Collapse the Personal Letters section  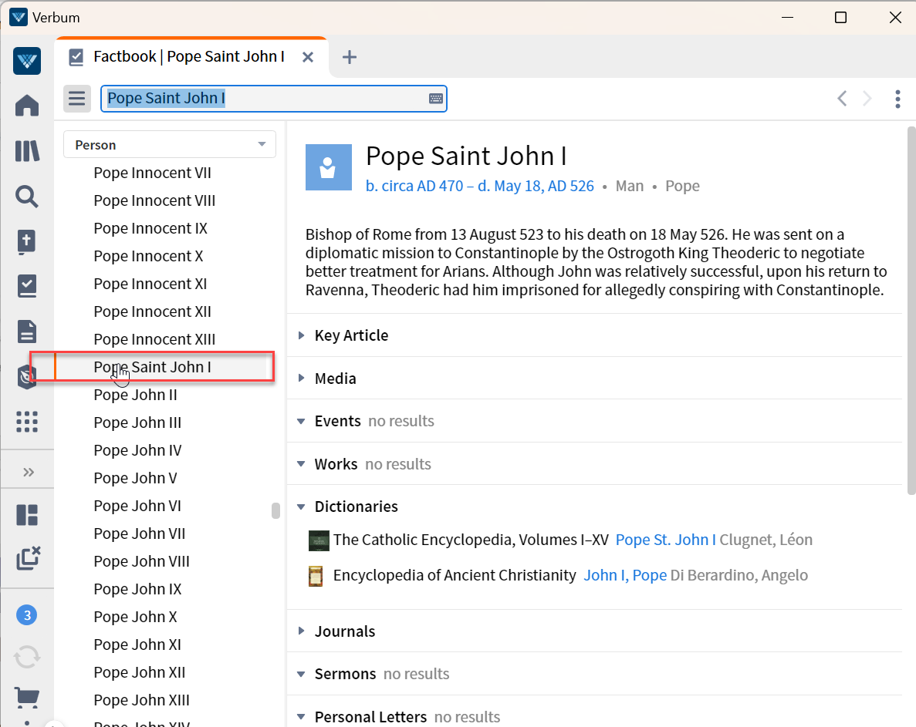click(301, 716)
